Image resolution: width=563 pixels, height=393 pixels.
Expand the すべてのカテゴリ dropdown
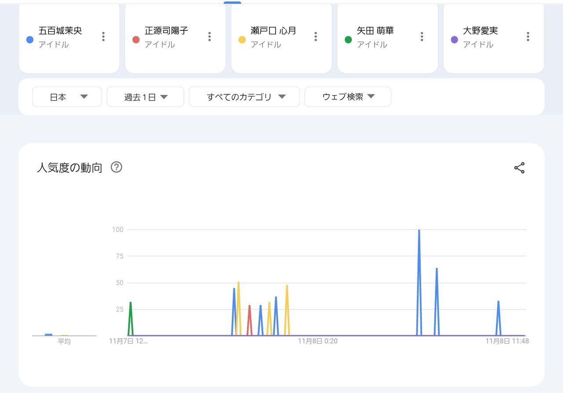(244, 97)
